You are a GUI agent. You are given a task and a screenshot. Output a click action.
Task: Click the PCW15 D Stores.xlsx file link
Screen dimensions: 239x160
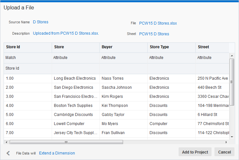pos(158,23)
